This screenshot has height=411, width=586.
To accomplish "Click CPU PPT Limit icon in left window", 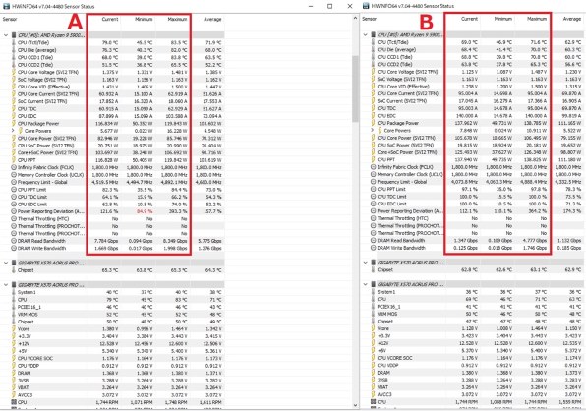I will click(14, 190).
